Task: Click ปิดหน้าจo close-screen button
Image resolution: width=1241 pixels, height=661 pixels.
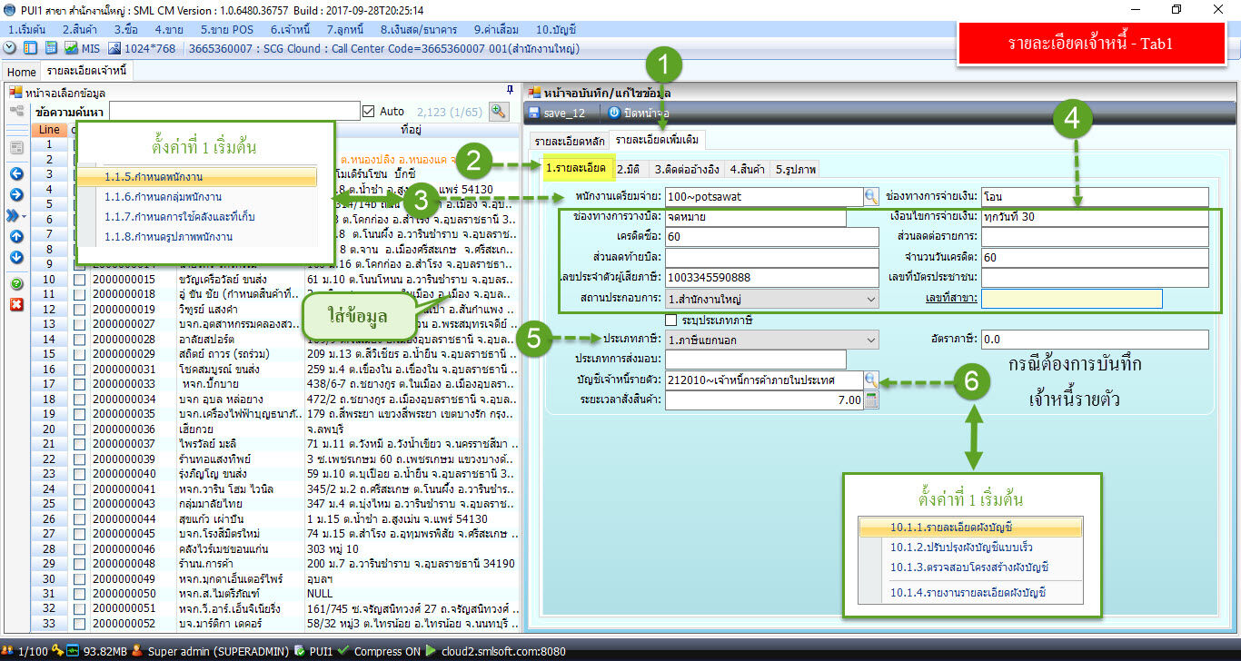Action: click(x=639, y=113)
